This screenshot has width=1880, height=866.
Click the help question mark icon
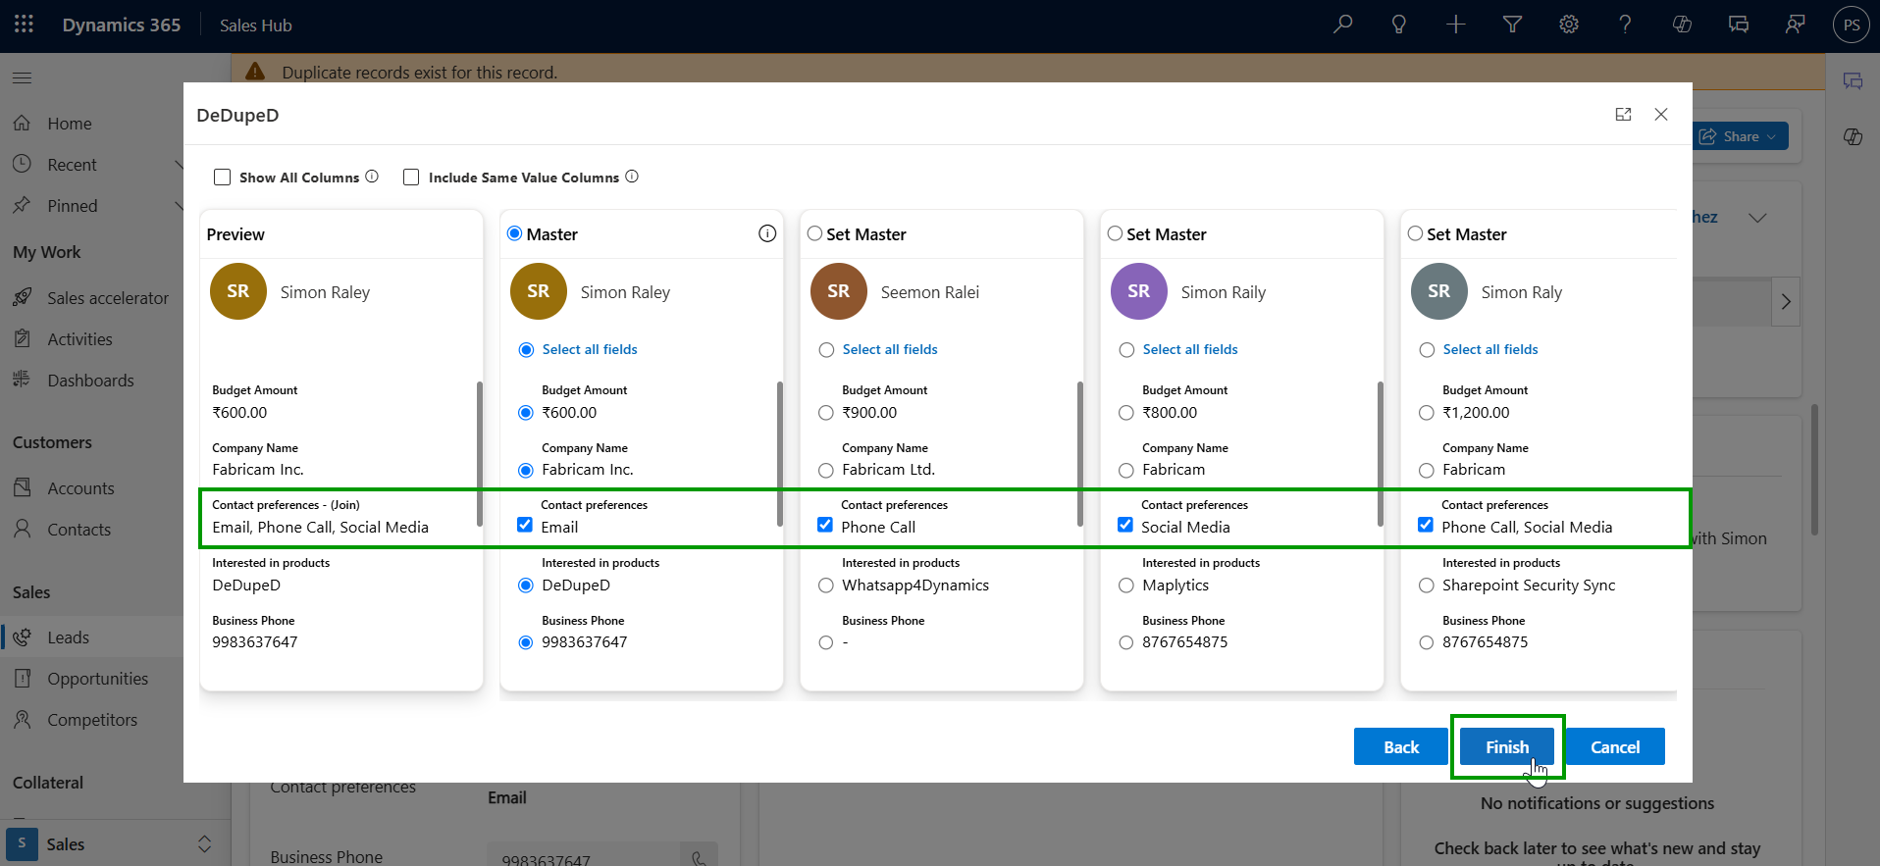[x=1625, y=25]
